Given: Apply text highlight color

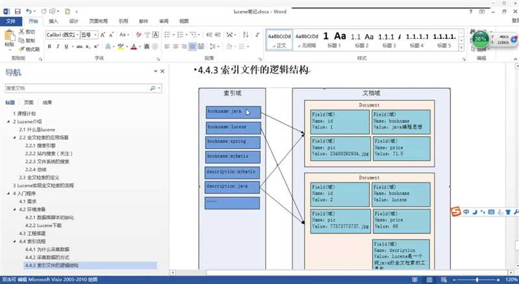Looking at the screenshot, I should [120, 47].
